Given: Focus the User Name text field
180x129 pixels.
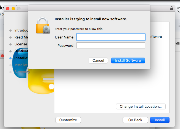Looking at the screenshot, I should coord(110,37).
